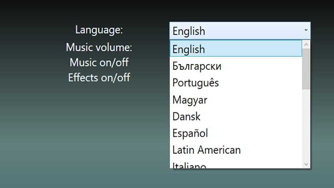Image resolution: width=334 pixels, height=188 pixels.
Task: Collapse the Language combo box chevron arrow
Action: click(306, 30)
